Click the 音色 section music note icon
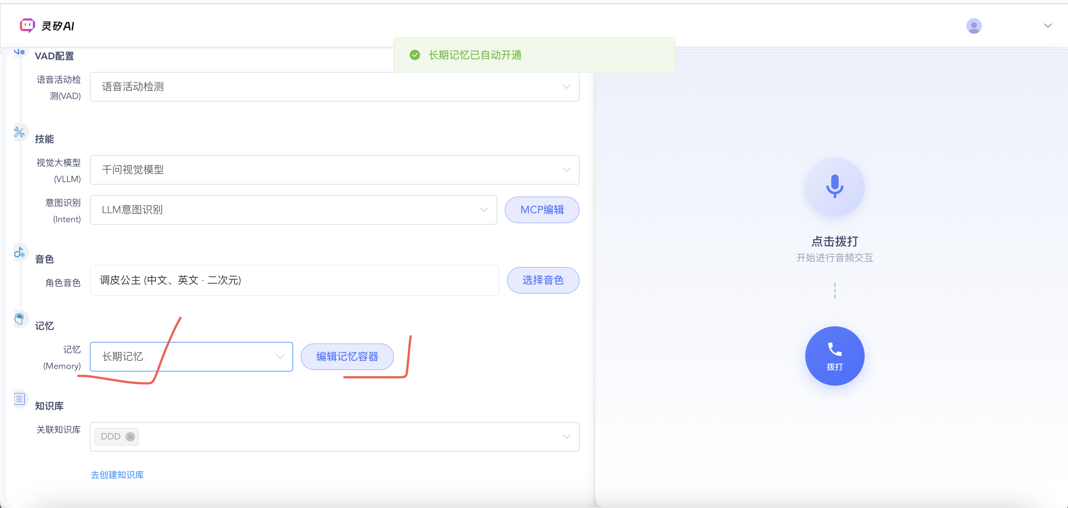Image resolution: width=1068 pixels, height=508 pixels. (20, 252)
